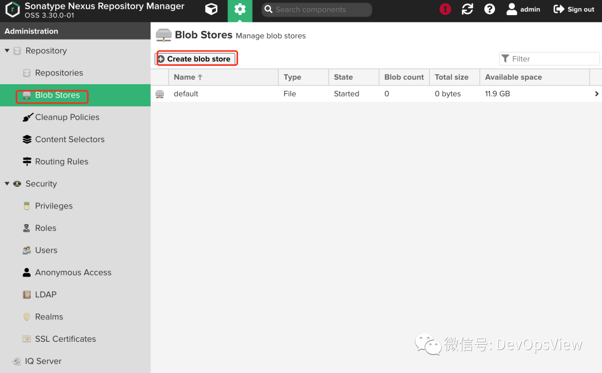Focus the Filter input field
602x373 pixels.
coord(549,59)
